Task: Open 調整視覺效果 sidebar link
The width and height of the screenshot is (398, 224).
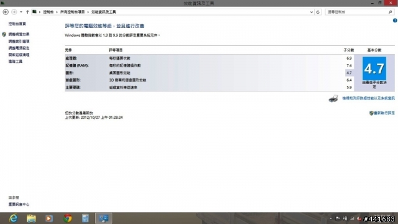Action: point(19,34)
